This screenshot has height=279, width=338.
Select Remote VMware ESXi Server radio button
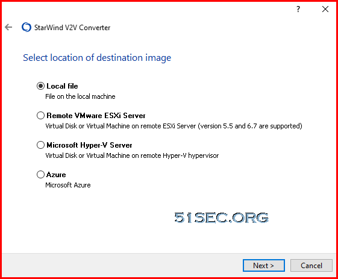40,116
